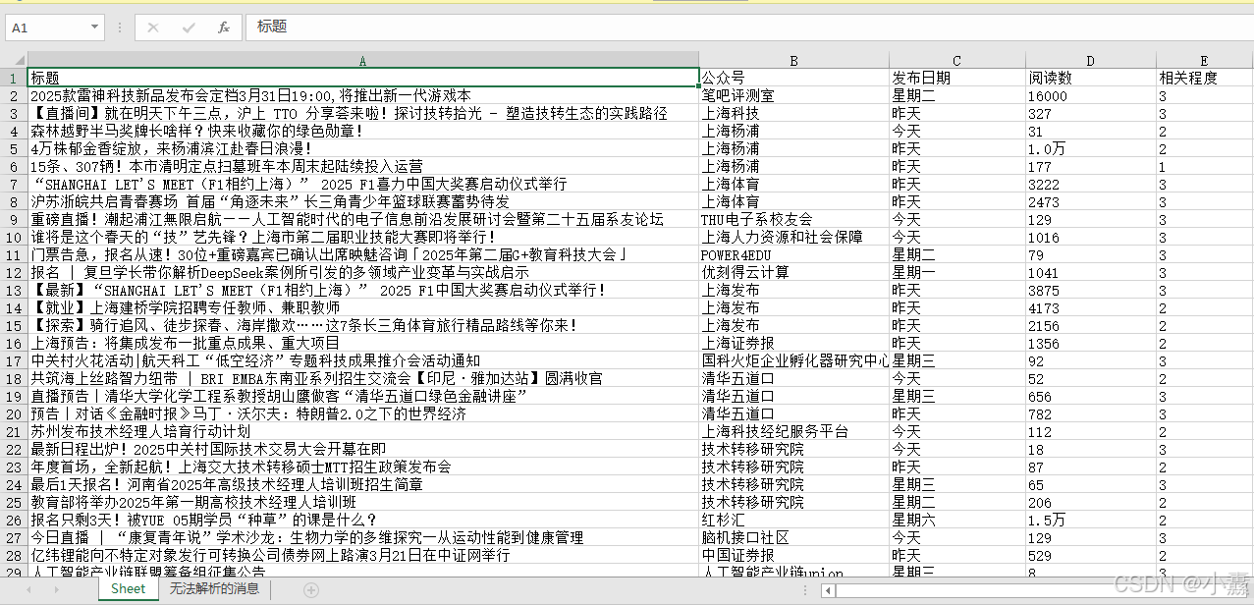The width and height of the screenshot is (1254, 605).
Task: Click cell with 上海人力资源和社会保障
Action: click(x=793, y=238)
